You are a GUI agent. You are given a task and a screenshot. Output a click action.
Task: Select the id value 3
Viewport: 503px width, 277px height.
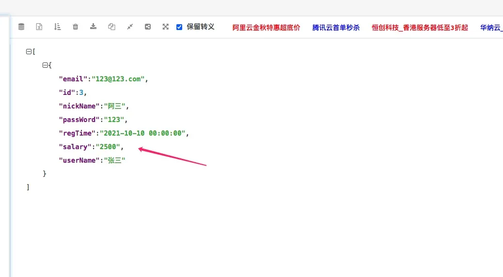coord(81,92)
